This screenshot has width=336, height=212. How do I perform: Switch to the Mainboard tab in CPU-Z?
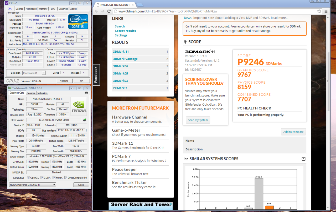[x=31, y=9]
